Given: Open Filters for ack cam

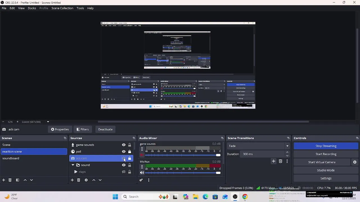Looking at the screenshot, I should click(83, 129).
